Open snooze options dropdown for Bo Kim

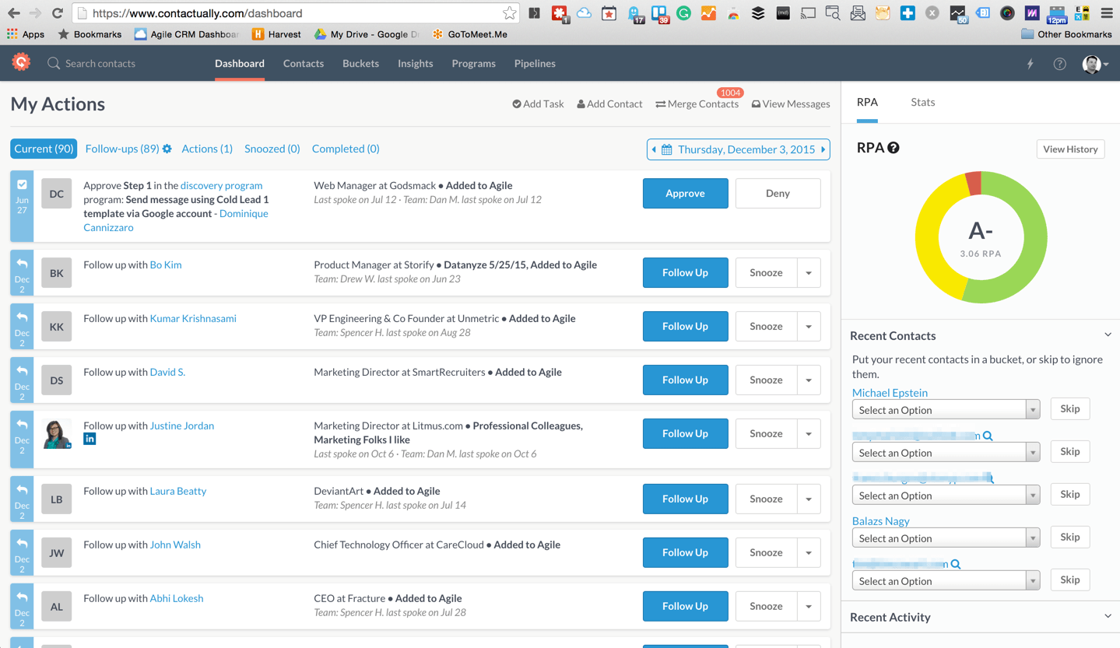[809, 273]
